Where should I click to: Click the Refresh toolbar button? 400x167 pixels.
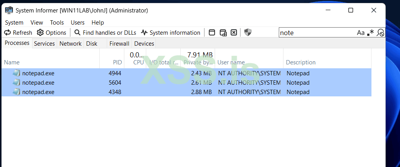click(18, 33)
